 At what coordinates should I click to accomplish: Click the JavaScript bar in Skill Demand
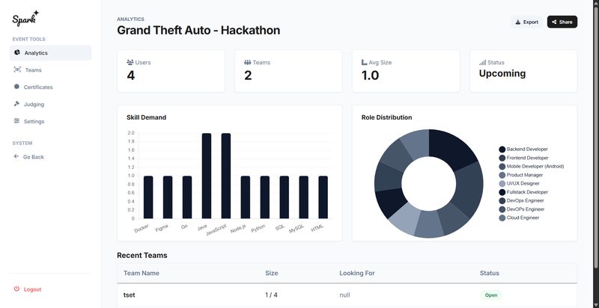pyautogui.click(x=226, y=176)
